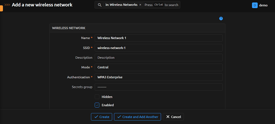
Task: Expand the Authentication dropdown showing WPA3 Enterprise
Action: (158, 77)
